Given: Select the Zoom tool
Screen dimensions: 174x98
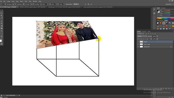Looking at the screenshot, I should [x=2, y=36].
